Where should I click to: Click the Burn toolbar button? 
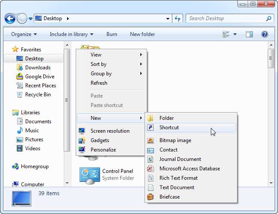point(112,34)
